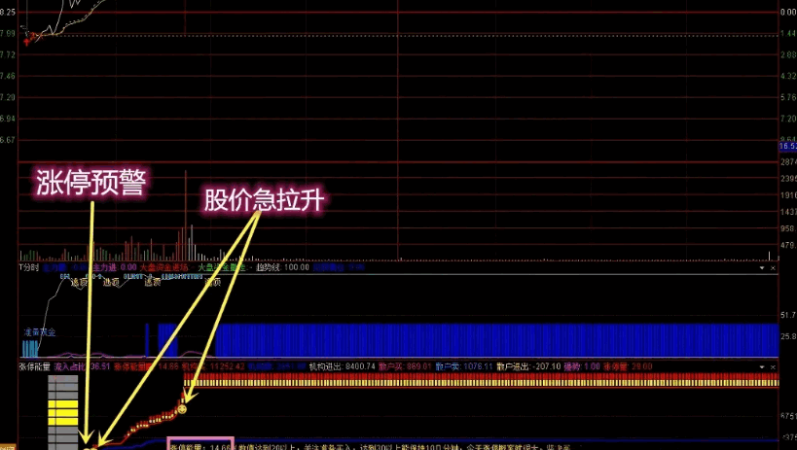
Task: Click 机构进出 8400.74 value
Action: [342, 366]
